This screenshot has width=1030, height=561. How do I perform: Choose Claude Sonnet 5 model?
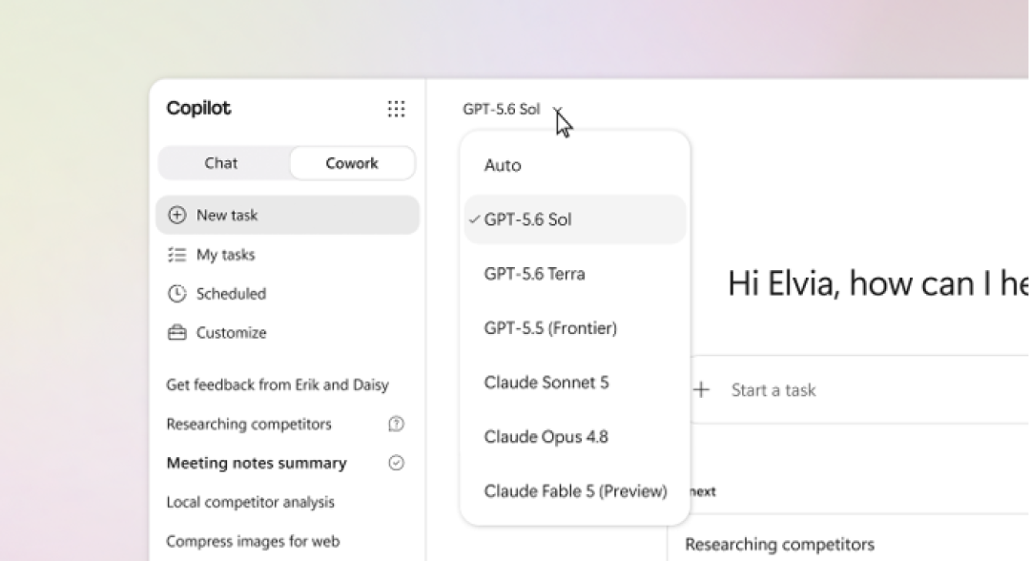[575, 383]
